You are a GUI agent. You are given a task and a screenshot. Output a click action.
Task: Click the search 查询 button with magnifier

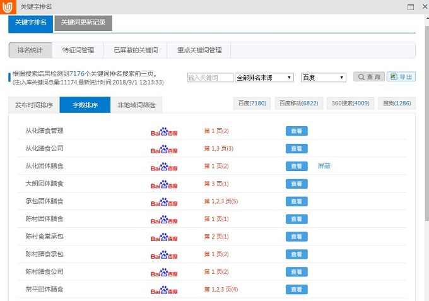(x=368, y=77)
